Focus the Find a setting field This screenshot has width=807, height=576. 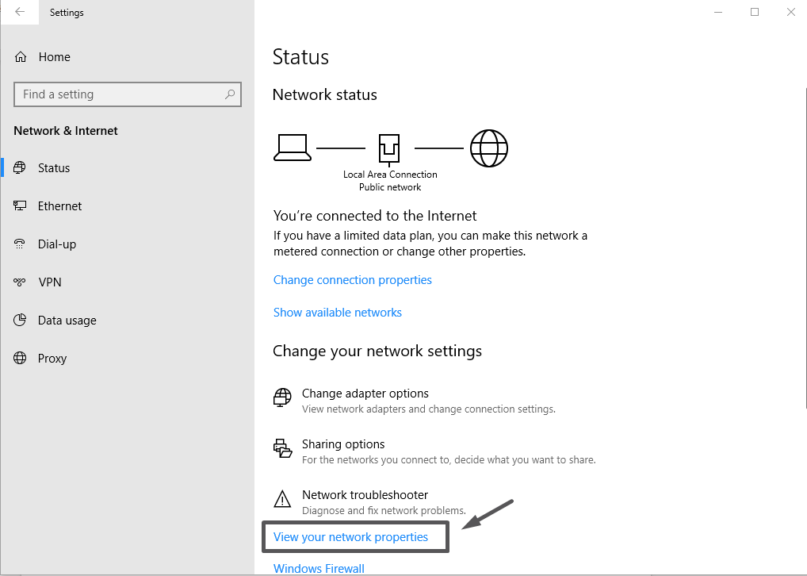coord(119,94)
